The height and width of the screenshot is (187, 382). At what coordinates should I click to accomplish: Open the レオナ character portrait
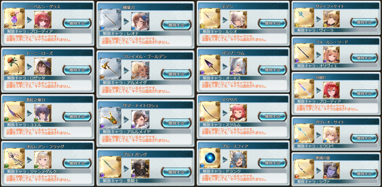click(140, 21)
